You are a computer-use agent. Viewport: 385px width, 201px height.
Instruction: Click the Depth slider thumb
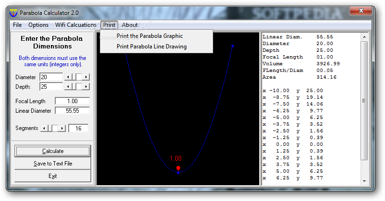[79, 87]
